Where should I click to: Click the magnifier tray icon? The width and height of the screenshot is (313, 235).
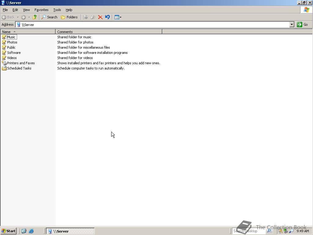(291, 231)
